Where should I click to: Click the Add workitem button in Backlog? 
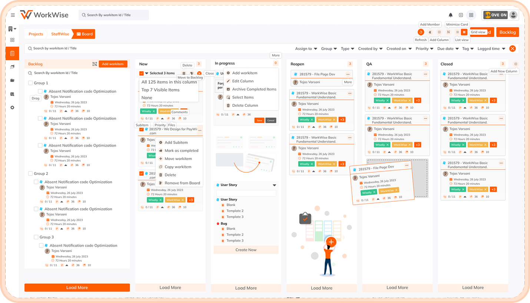pyautogui.click(x=113, y=64)
